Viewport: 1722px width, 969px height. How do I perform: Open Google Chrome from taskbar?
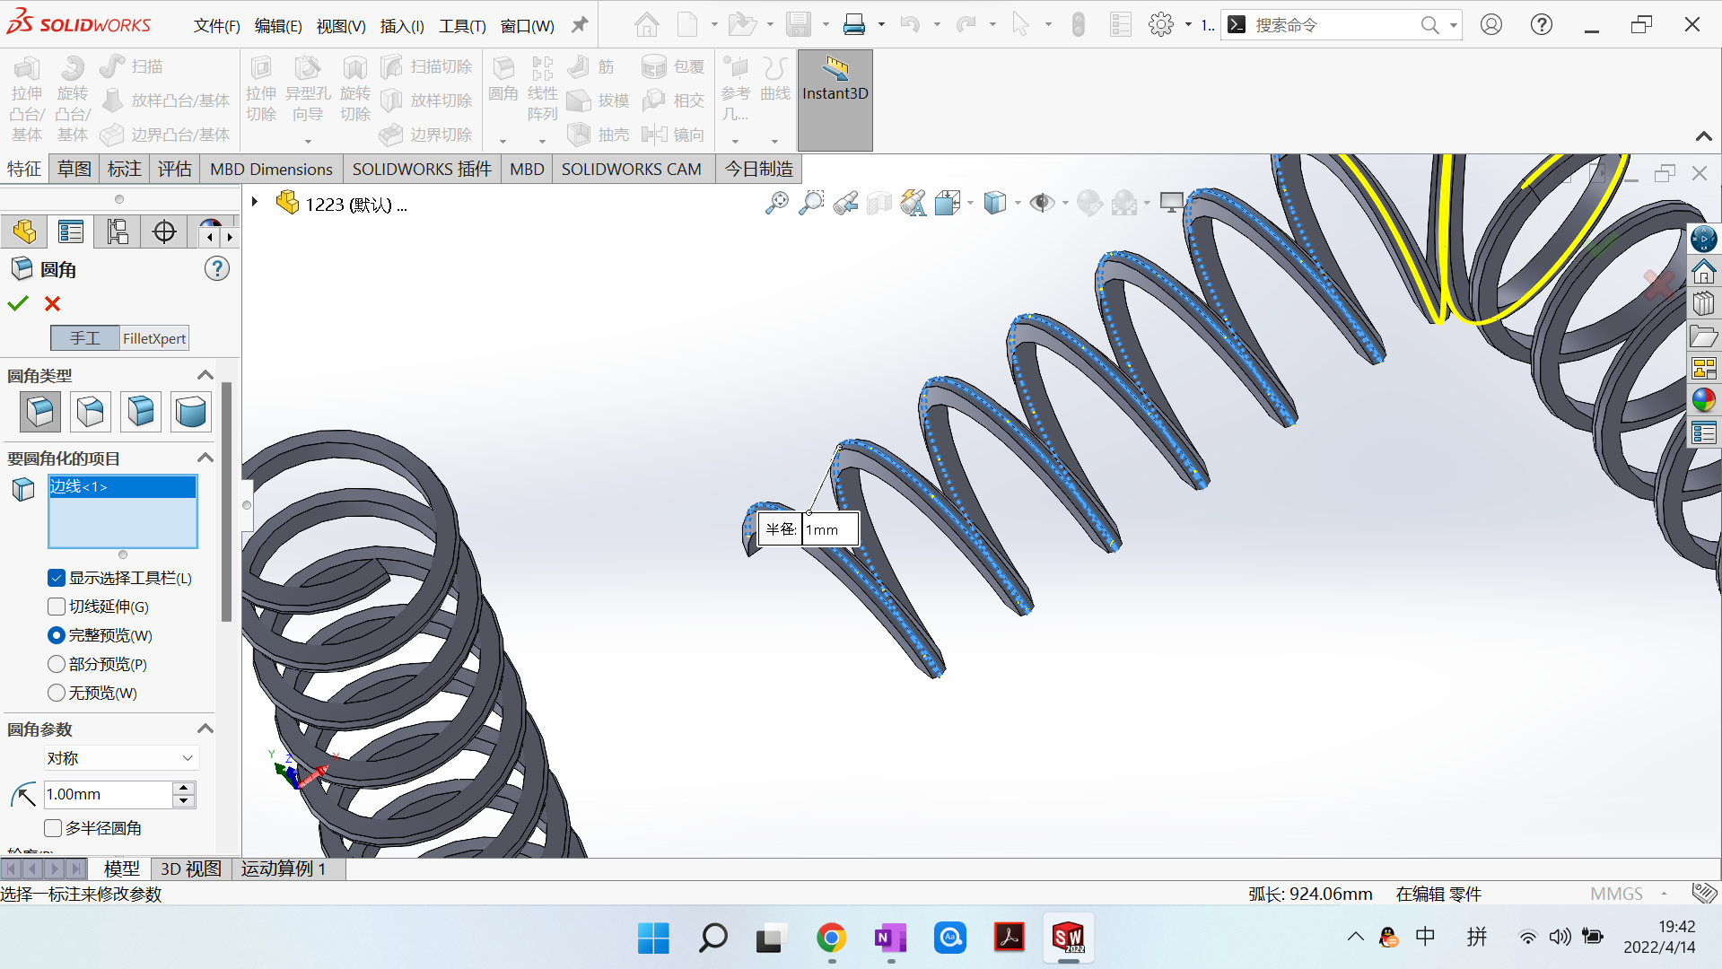[832, 938]
